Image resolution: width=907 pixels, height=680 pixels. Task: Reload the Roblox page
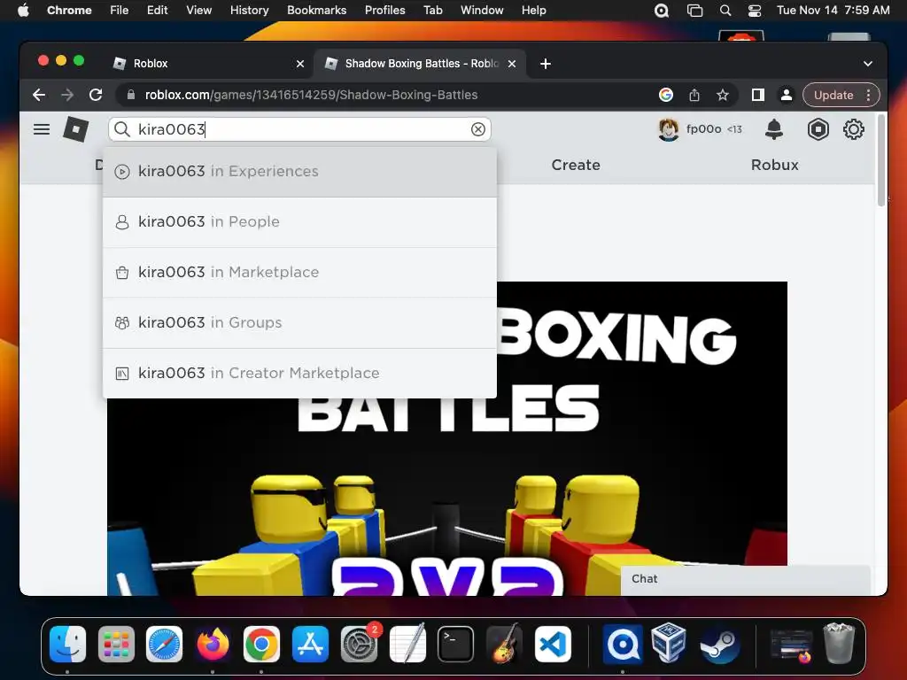pyautogui.click(x=96, y=95)
